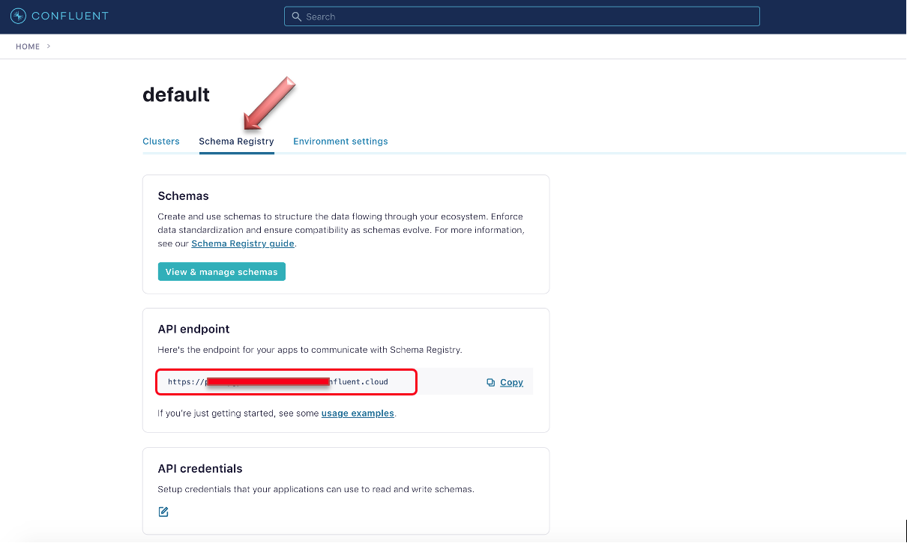Select the Schema Registry tab
The height and width of the screenshot is (543, 907).
(x=236, y=141)
